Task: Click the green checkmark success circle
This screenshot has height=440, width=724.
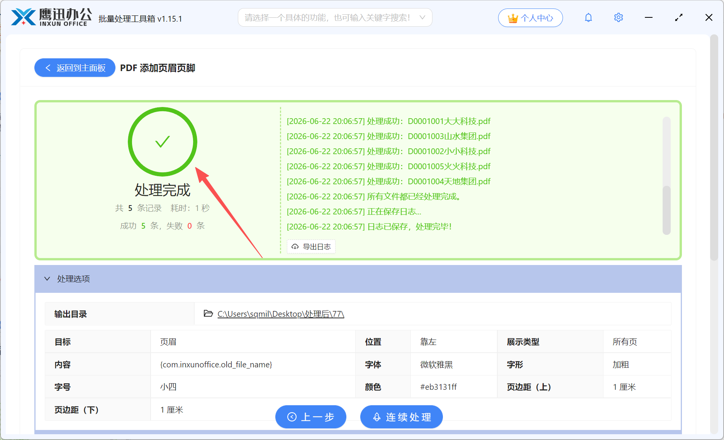Action: [x=163, y=142]
